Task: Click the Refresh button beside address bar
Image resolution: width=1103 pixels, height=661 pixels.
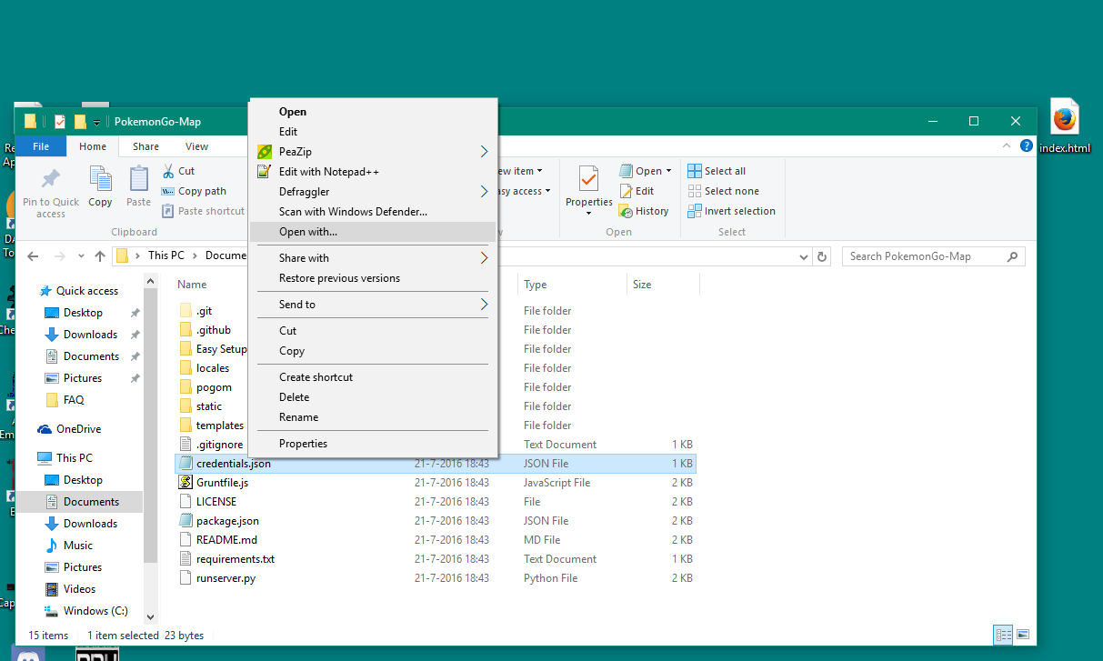Action: tap(823, 256)
